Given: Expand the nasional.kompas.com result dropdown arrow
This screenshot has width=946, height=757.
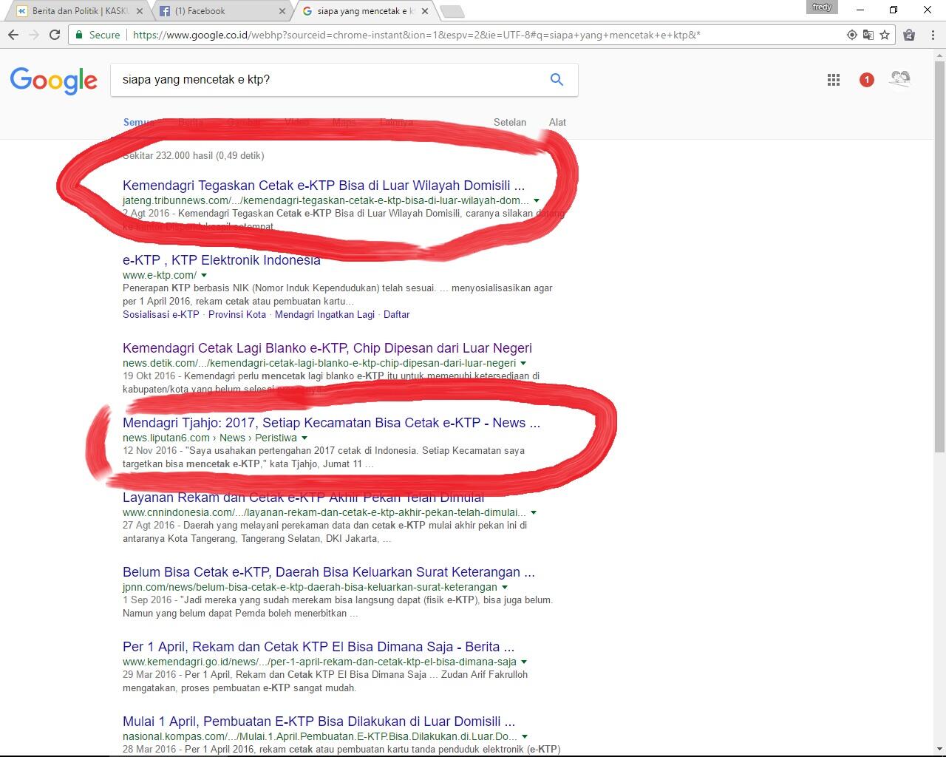Looking at the screenshot, I should tap(525, 736).
